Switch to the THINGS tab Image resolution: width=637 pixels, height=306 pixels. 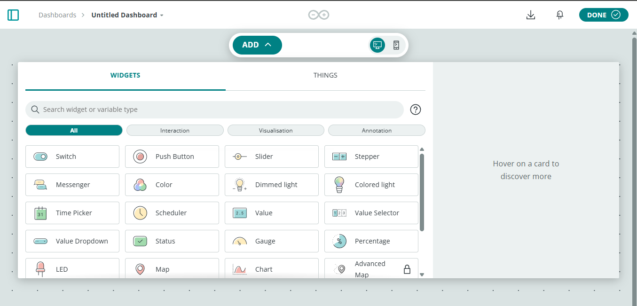click(325, 75)
